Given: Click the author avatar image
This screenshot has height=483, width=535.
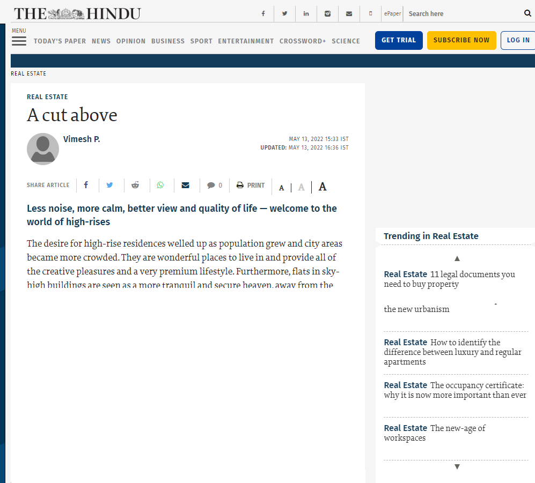Looking at the screenshot, I should [43, 149].
